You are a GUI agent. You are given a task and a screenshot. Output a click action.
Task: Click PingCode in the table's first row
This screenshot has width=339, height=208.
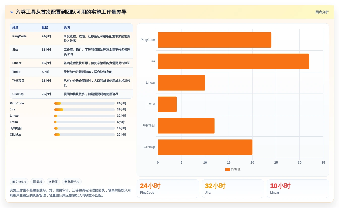click(x=19, y=36)
